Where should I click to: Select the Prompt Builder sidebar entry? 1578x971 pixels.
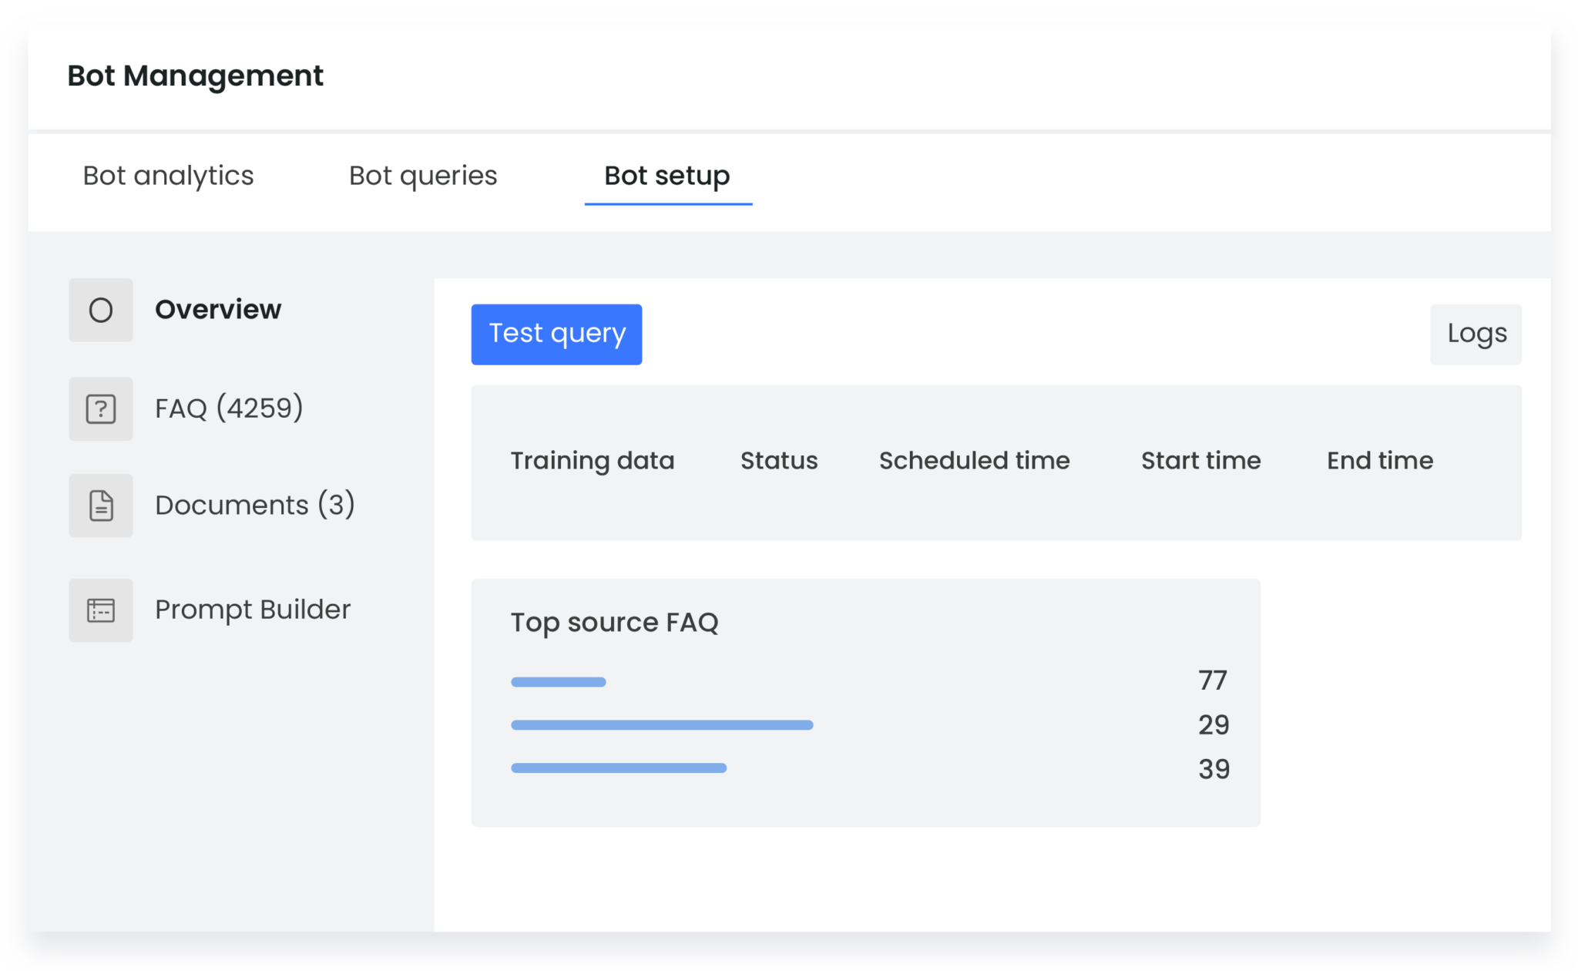(252, 610)
